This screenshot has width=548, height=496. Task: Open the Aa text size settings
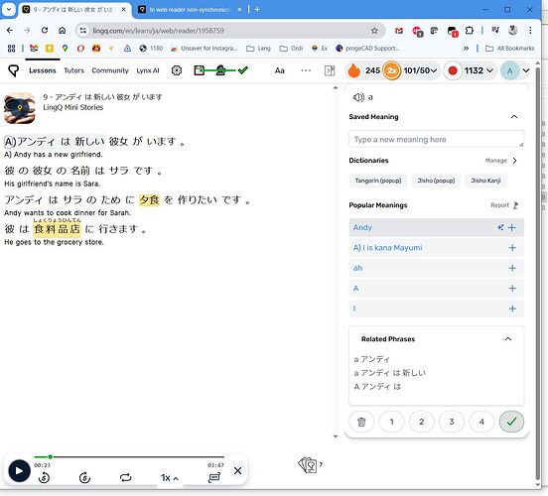[x=279, y=70]
